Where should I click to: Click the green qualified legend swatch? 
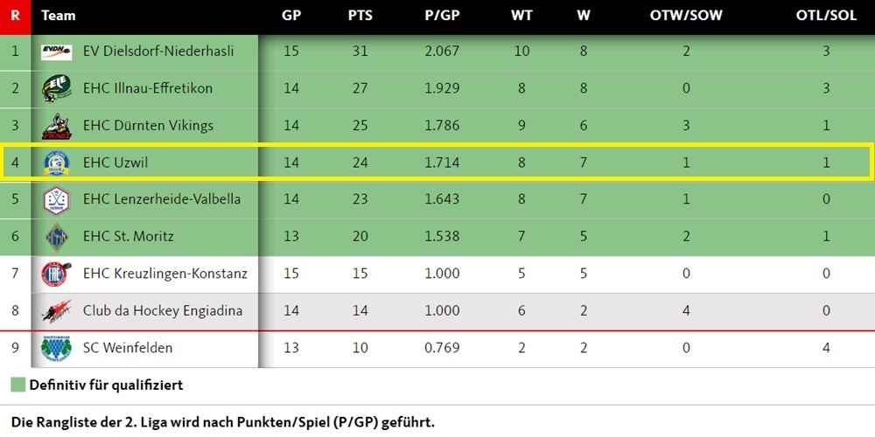pyautogui.click(x=17, y=385)
